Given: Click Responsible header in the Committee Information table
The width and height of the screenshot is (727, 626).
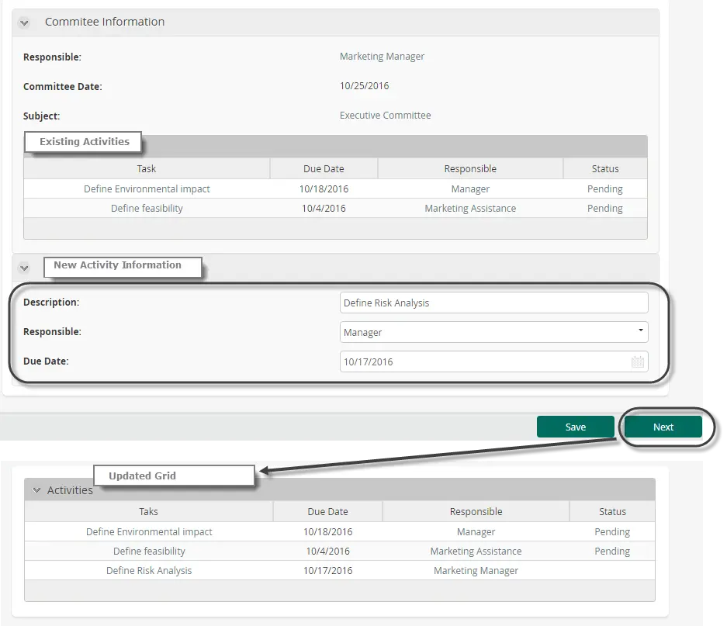Looking at the screenshot, I should point(470,169).
